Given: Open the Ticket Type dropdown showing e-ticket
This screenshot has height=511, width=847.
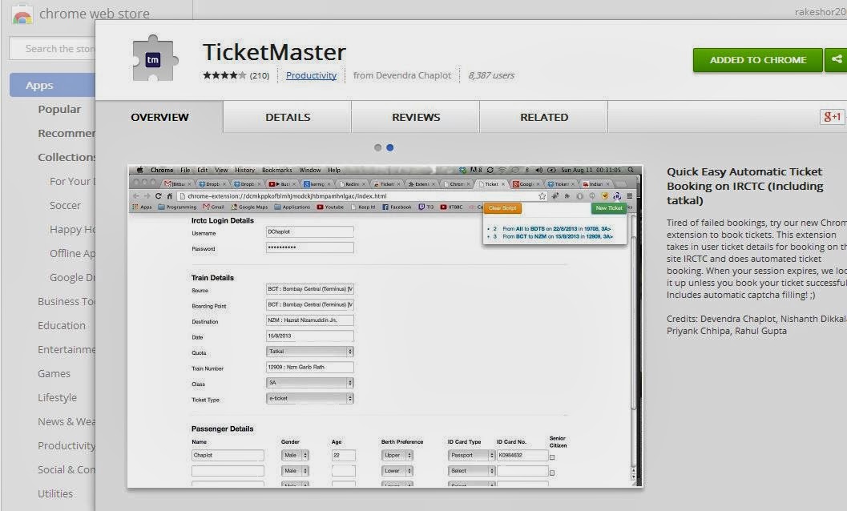Looking at the screenshot, I should point(310,399).
